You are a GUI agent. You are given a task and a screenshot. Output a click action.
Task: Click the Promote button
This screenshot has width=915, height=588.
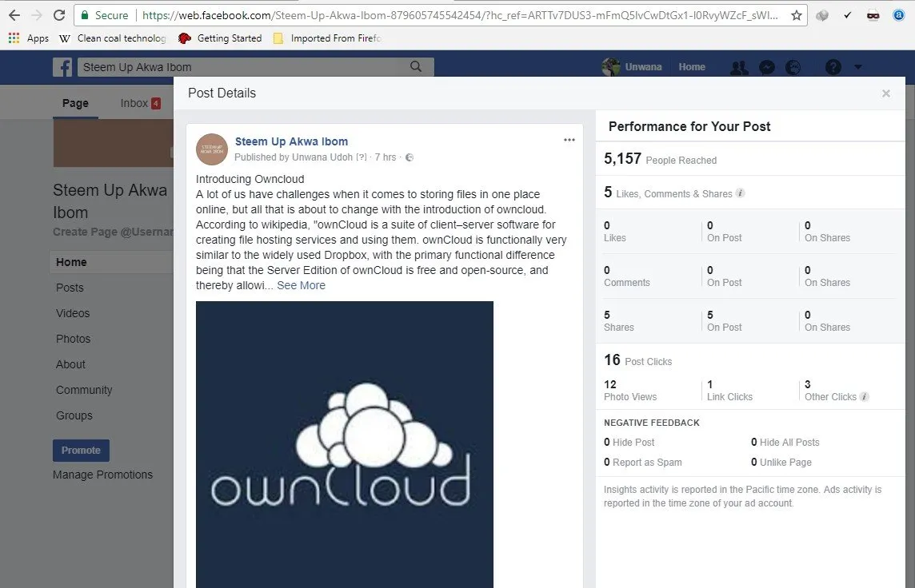81,451
